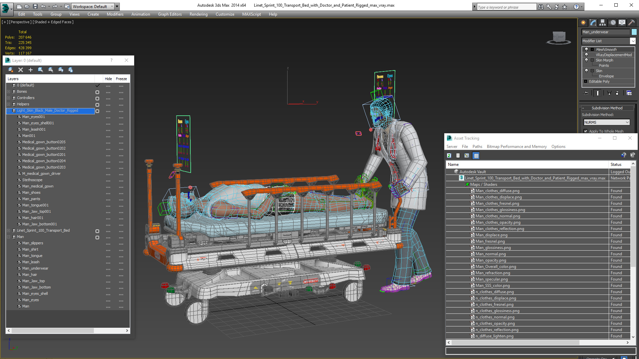
Task: Freeze or unfreeze all layers icon
Action: pos(71,70)
